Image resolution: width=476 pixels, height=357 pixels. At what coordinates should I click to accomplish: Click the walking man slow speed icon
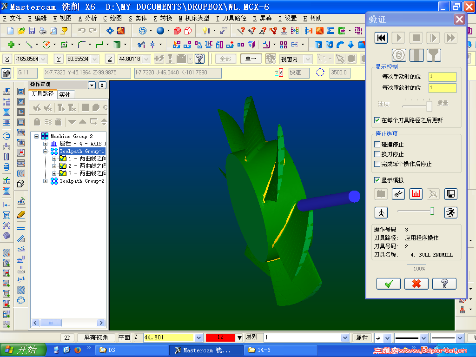pyautogui.click(x=381, y=212)
